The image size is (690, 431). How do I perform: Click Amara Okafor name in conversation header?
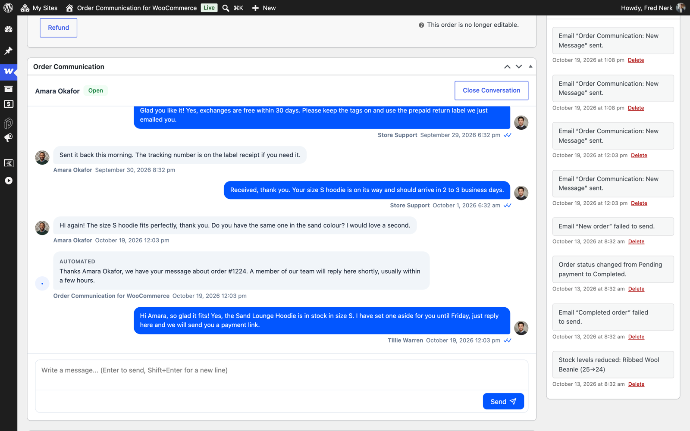57,91
